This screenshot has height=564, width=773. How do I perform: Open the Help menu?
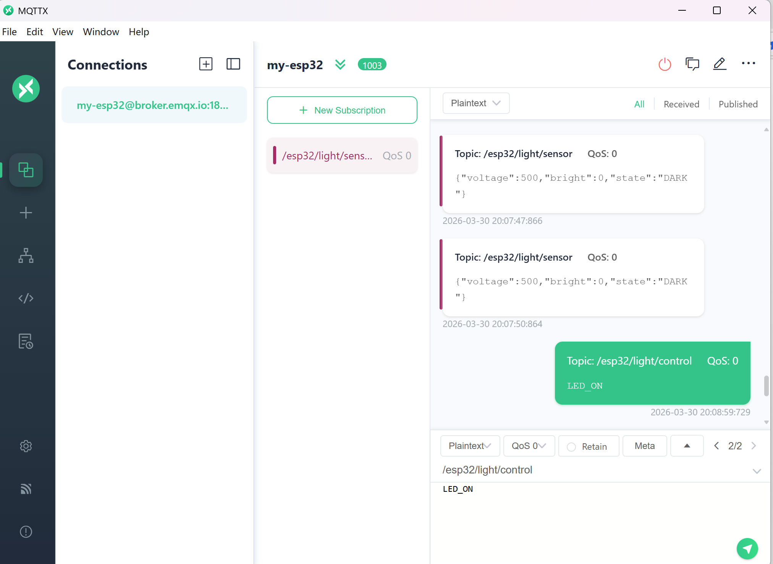click(x=139, y=32)
